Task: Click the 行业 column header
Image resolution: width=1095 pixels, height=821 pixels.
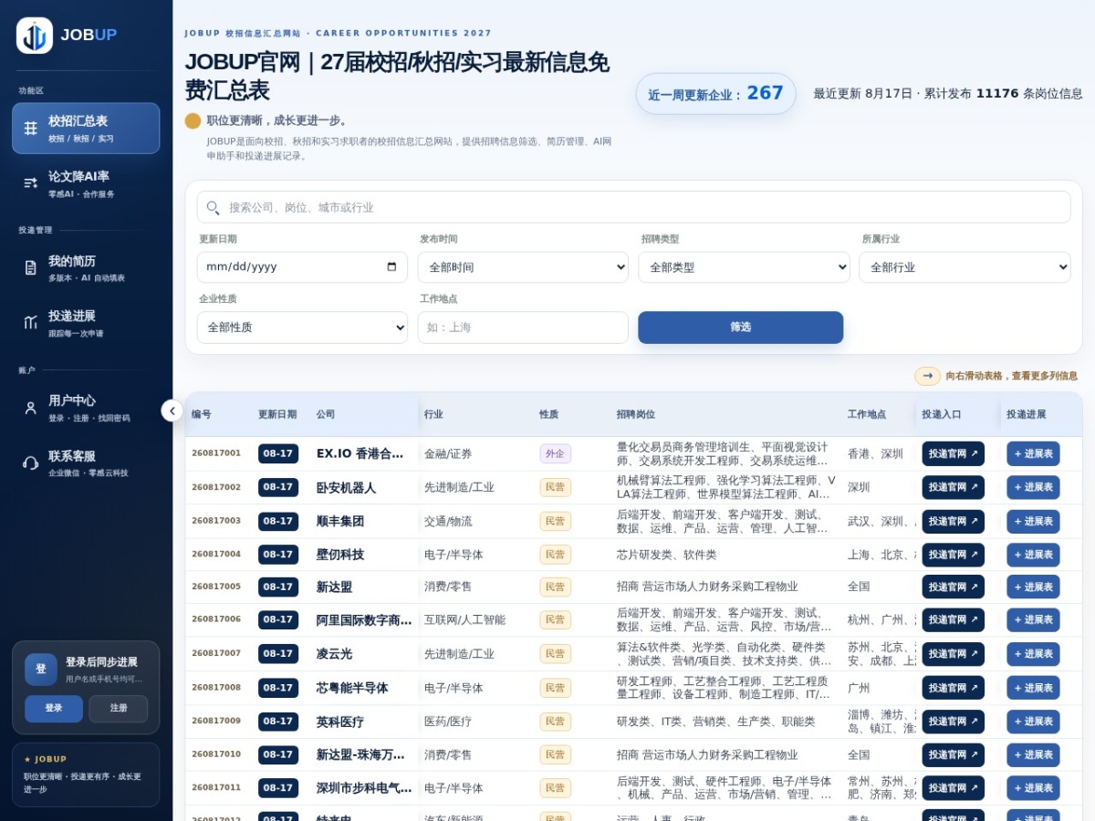Action: pos(433,414)
